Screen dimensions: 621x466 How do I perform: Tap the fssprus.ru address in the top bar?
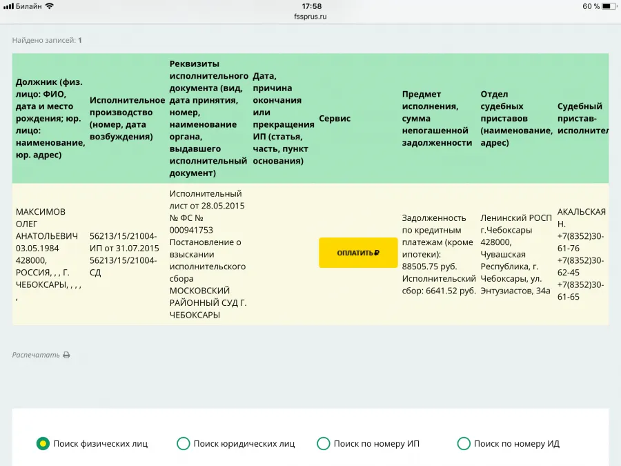tap(310, 17)
